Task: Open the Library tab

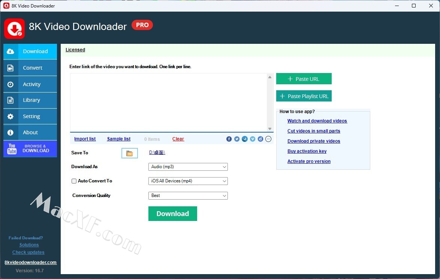Action: tap(30, 100)
